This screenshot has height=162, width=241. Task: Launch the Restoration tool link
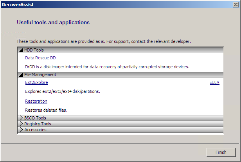[36, 101]
